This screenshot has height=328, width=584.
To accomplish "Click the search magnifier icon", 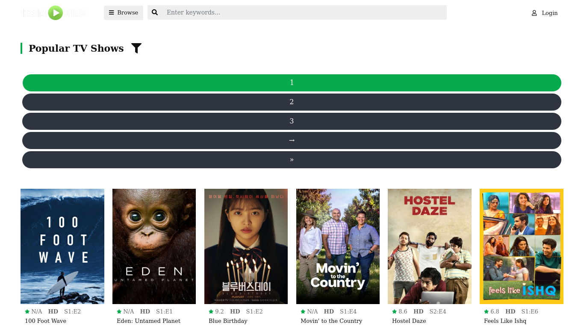I will tap(155, 12).
